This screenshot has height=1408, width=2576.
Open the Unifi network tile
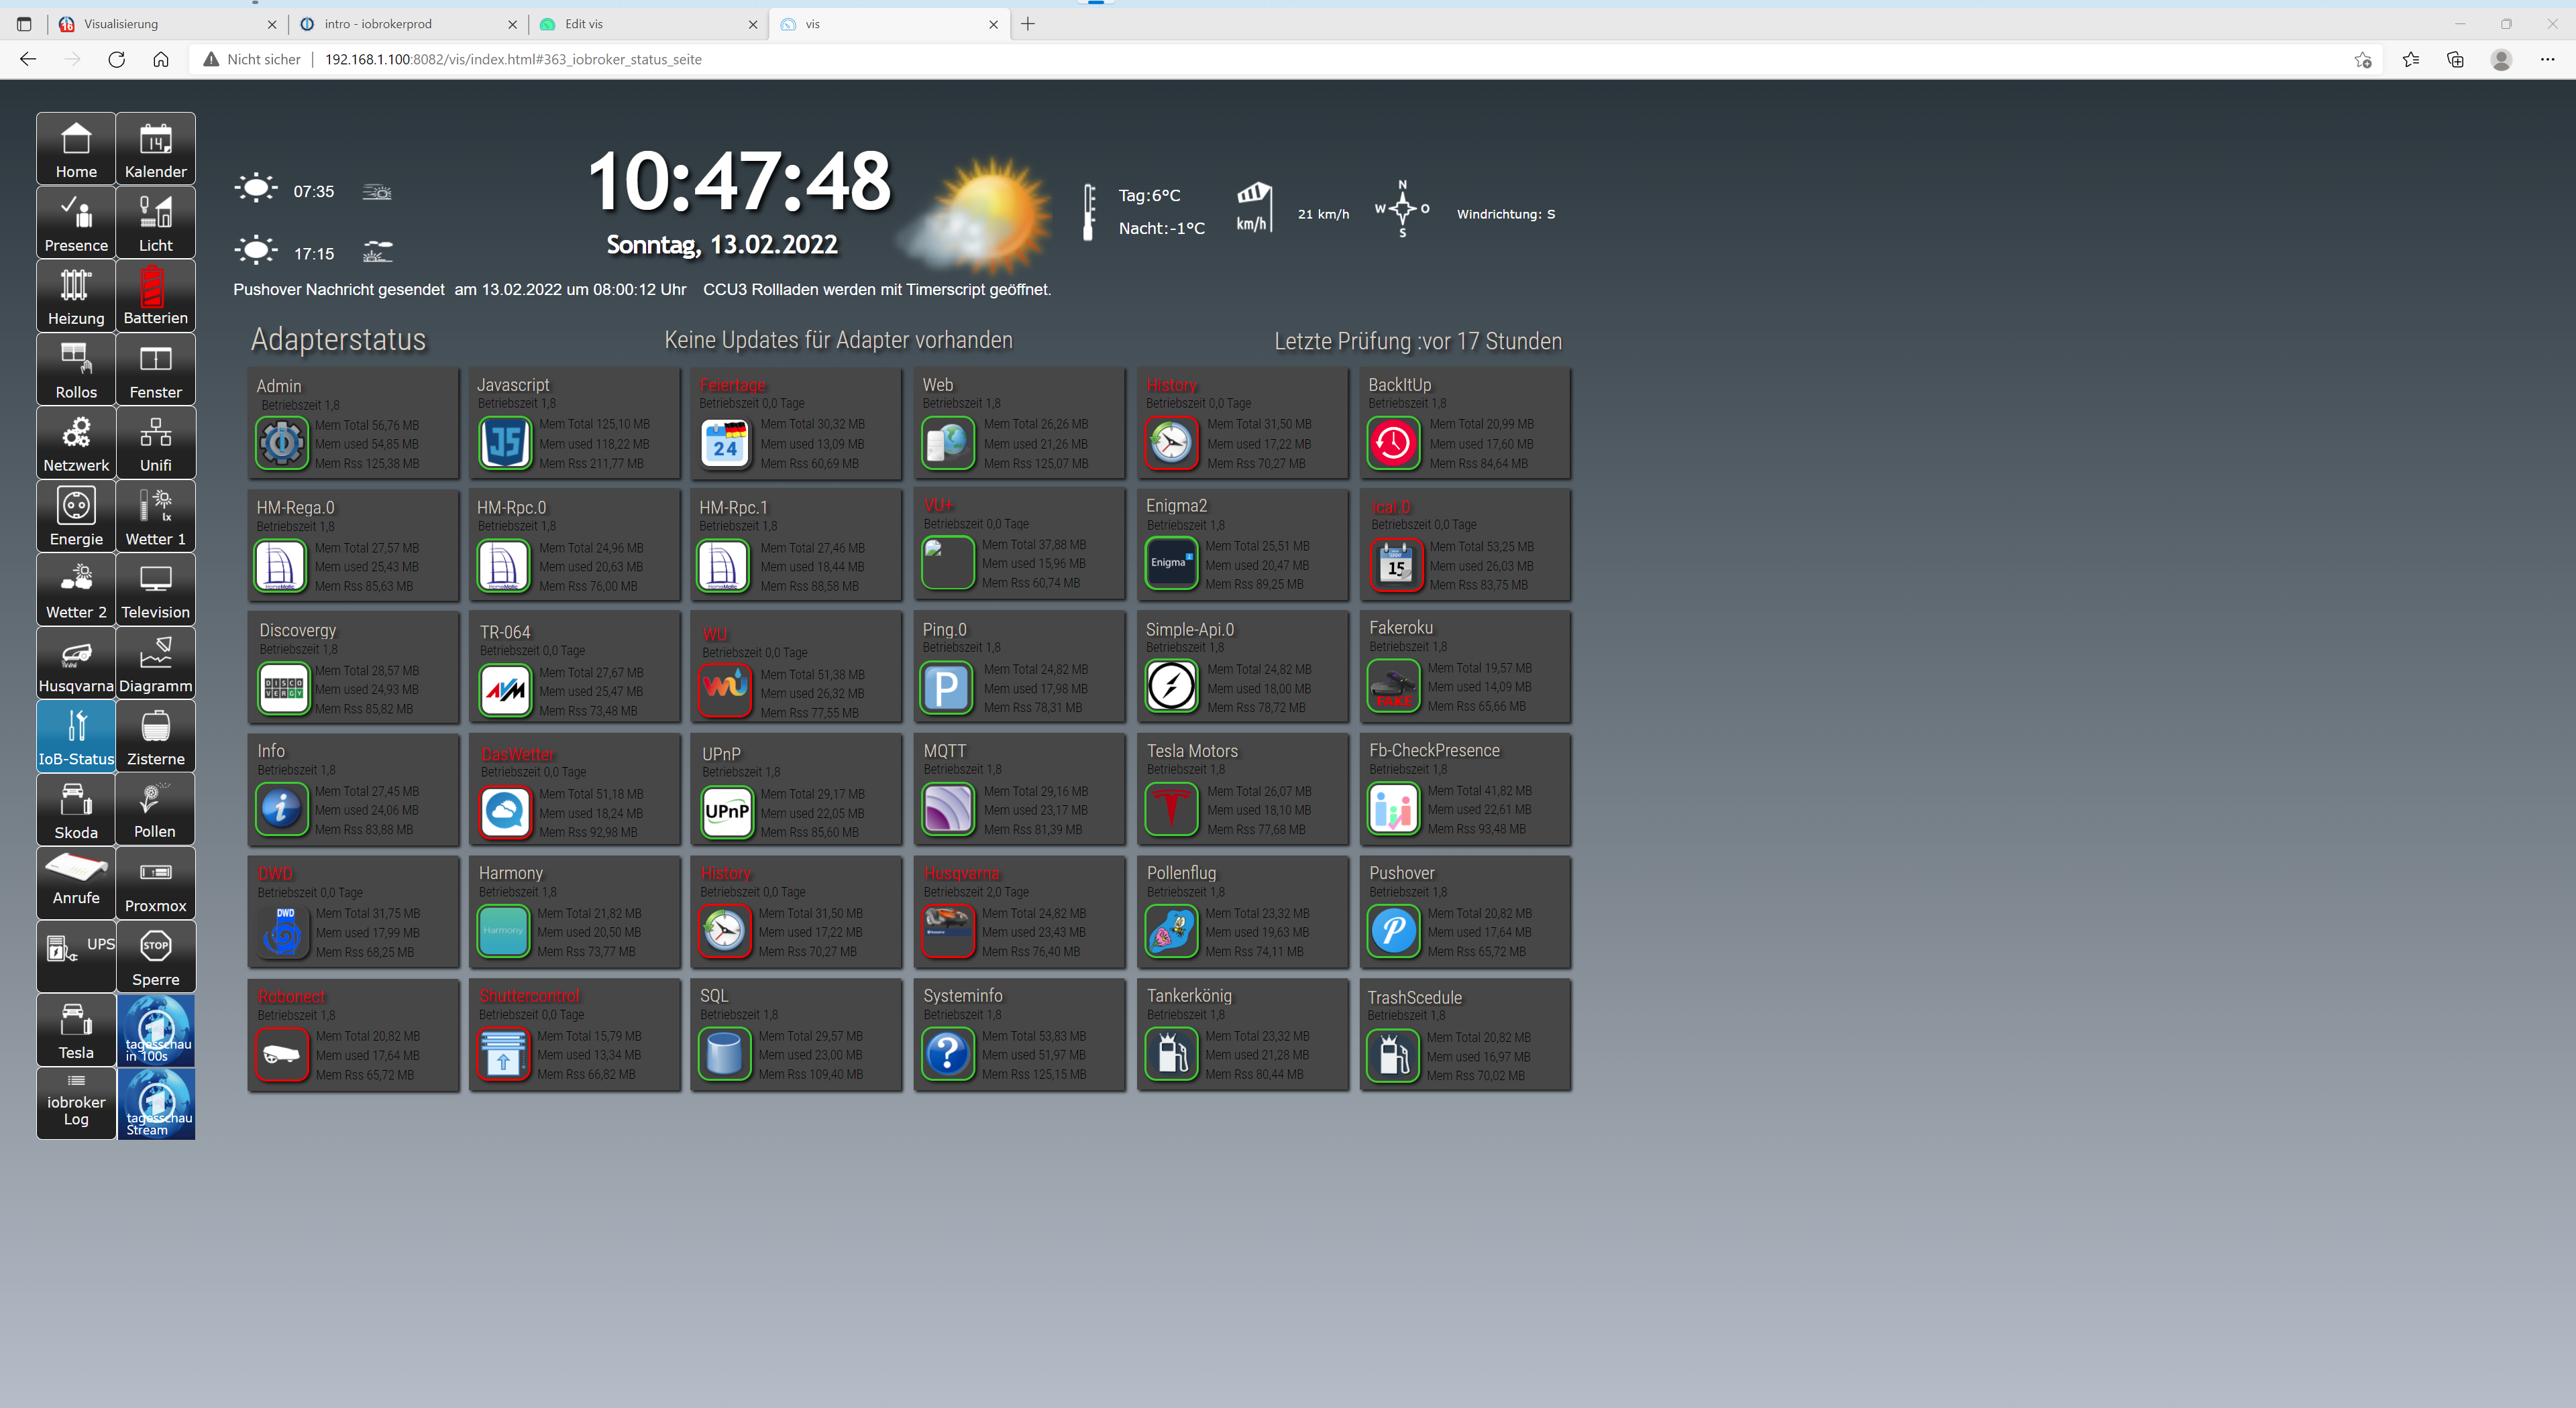(155, 443)
